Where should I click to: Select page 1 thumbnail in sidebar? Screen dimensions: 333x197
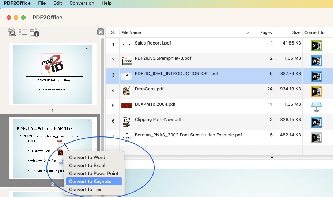coord(53,74)
